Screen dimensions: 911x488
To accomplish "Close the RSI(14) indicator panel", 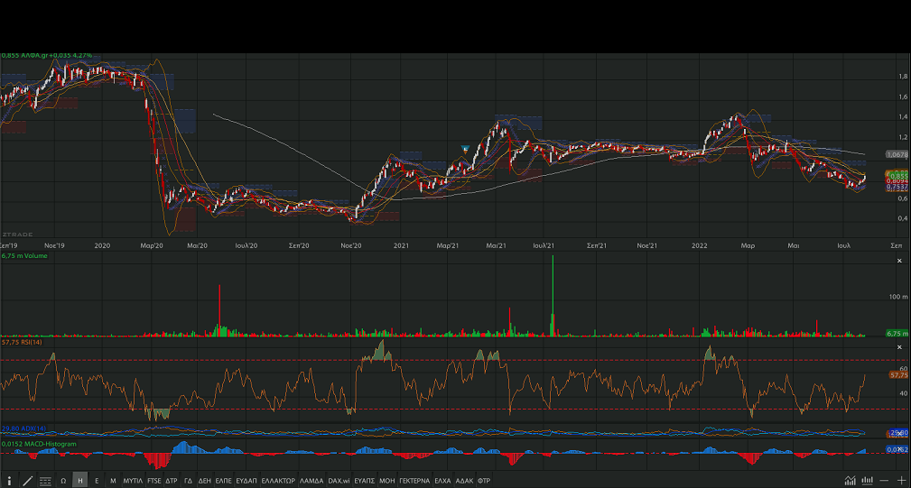I will (899, 347).
